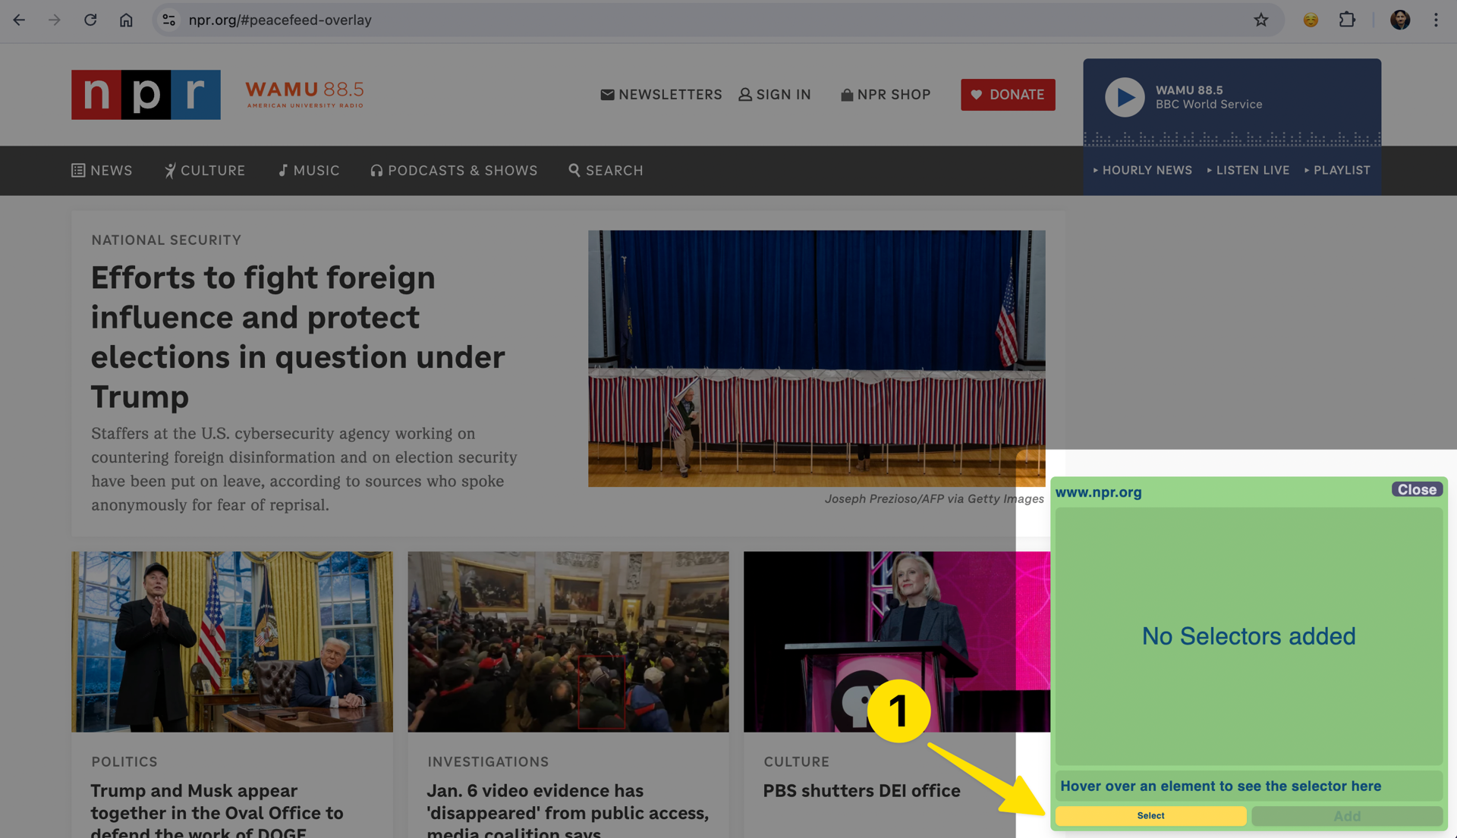Image resolution: width=1457 pixels, height=838 pixels.
Task: Click the red Donate button
Action: 1008,95
